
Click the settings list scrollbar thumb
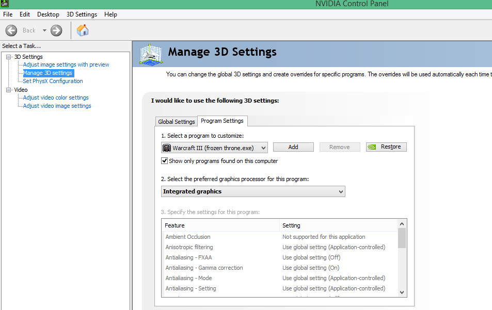tap(402, 238)
